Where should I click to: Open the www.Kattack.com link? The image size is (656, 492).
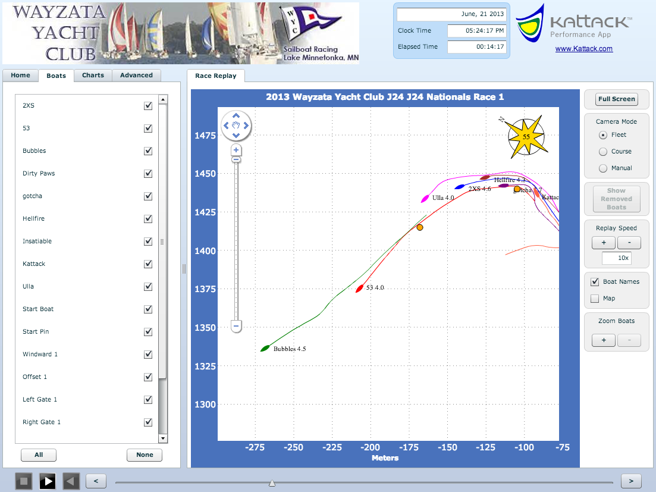point(583,49)
